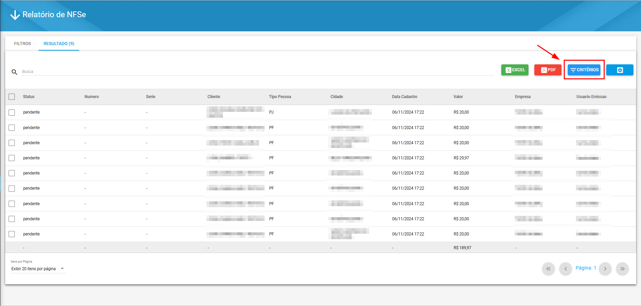641x306 pixels.
Task: Select the last pendente row checkbox
Action: pyautogui.click(x=12, y=234)
